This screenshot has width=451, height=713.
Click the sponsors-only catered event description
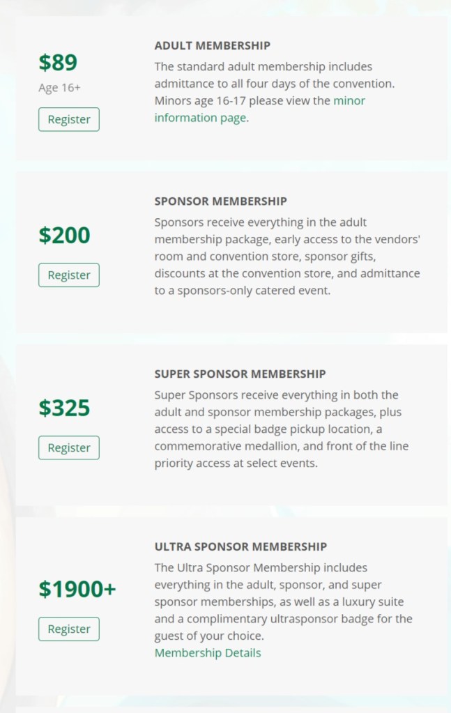click(x=286, y=256)
